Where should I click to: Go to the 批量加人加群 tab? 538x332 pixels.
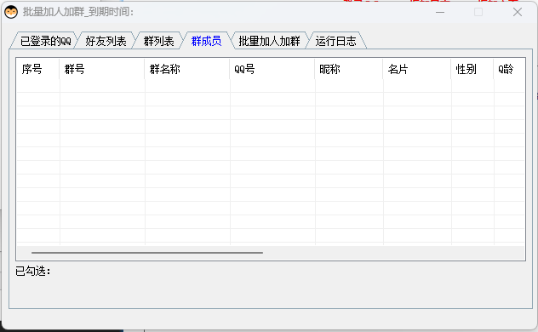pos(269,41)
